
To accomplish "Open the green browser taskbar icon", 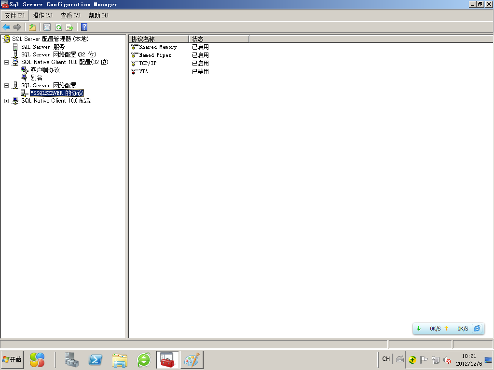I will pyautogui.click(x=144, y=360).
